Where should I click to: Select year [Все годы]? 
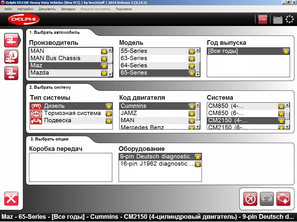click(x=248, y=51)
